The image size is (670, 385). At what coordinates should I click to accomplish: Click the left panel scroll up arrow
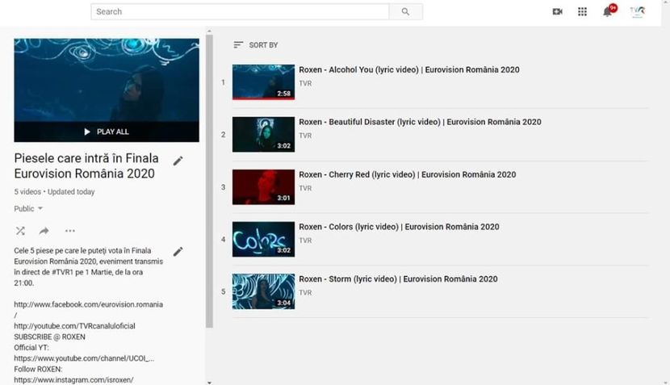pos(209,31)
